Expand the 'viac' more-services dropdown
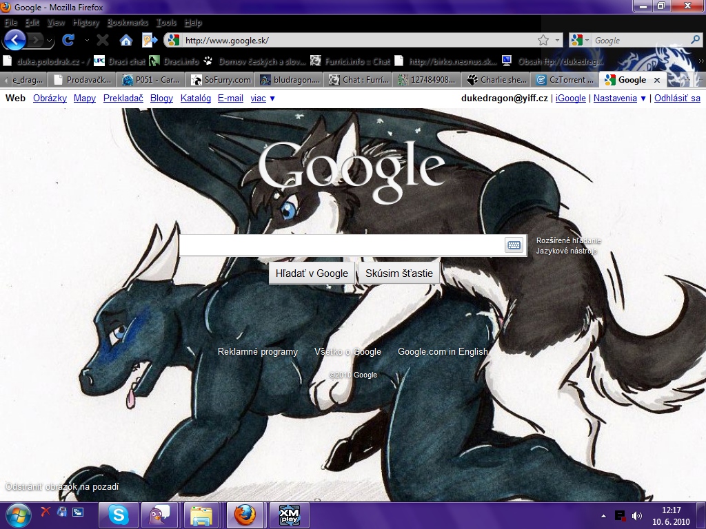 (263, 98)
